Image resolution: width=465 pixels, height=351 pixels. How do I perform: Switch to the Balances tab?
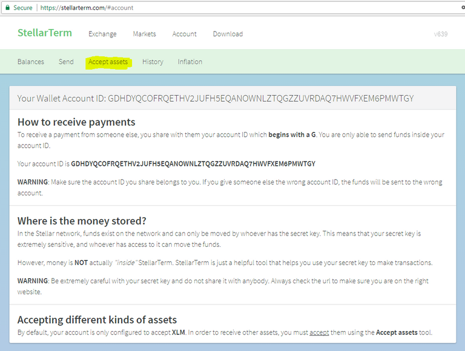tap(31, 62)
